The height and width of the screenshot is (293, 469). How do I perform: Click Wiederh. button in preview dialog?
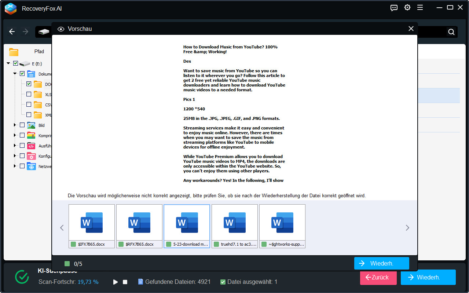(x=381, y=263)
